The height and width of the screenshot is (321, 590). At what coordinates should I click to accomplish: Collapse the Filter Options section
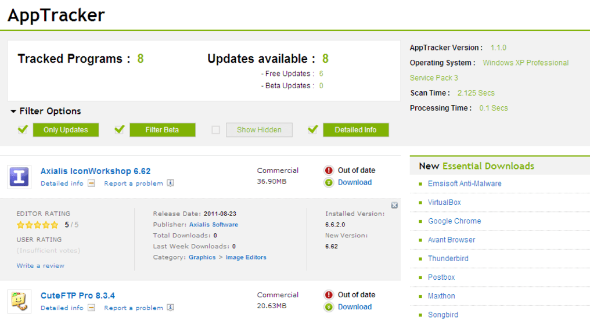pos(13,111)
